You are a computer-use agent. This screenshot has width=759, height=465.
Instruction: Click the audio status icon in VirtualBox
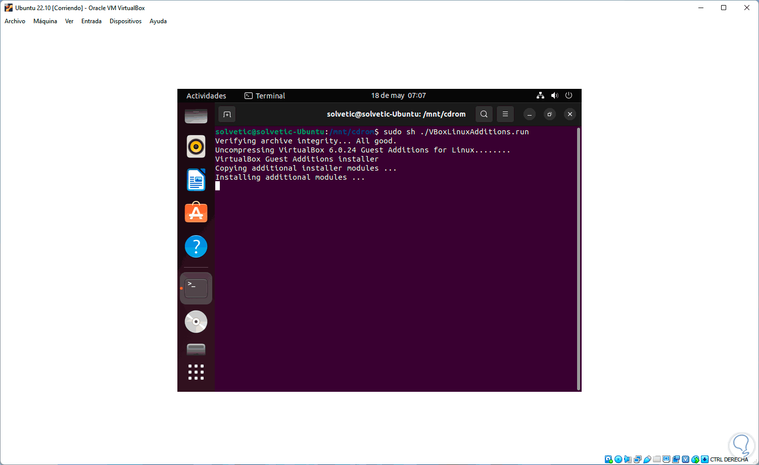tap(628, 459)
